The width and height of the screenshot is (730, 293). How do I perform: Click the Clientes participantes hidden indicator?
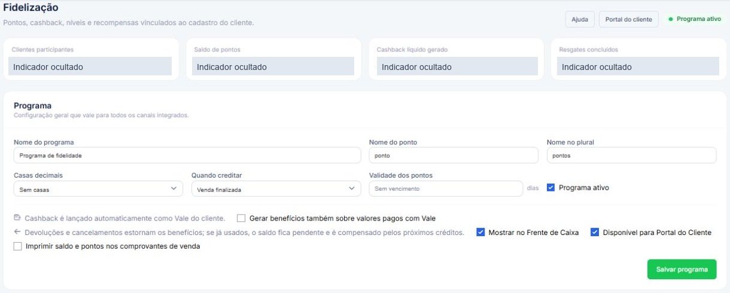click(x=90, y=66)
